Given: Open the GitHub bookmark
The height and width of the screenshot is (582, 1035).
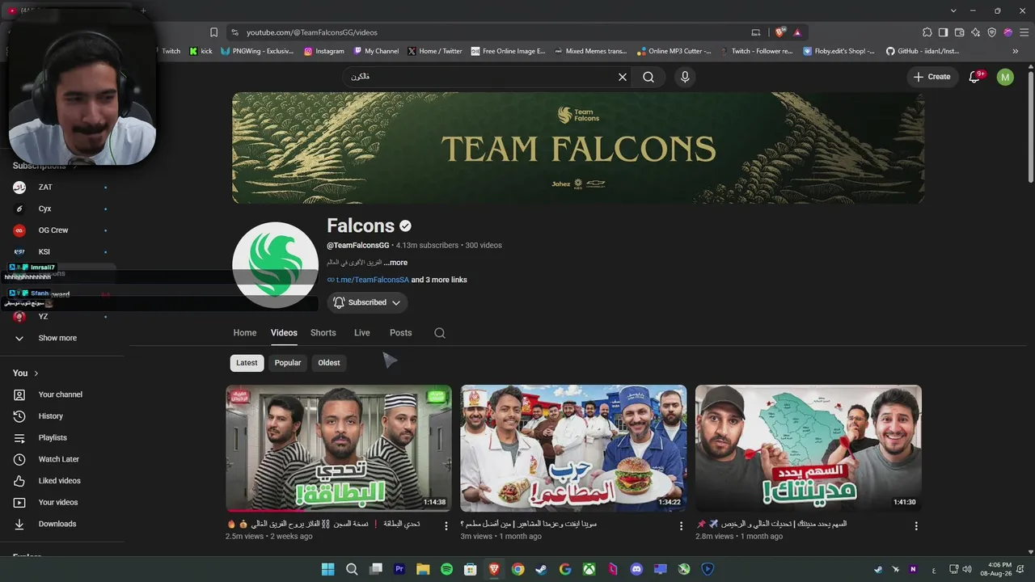Looking at the screenshot, I should [x=923, y=51].
